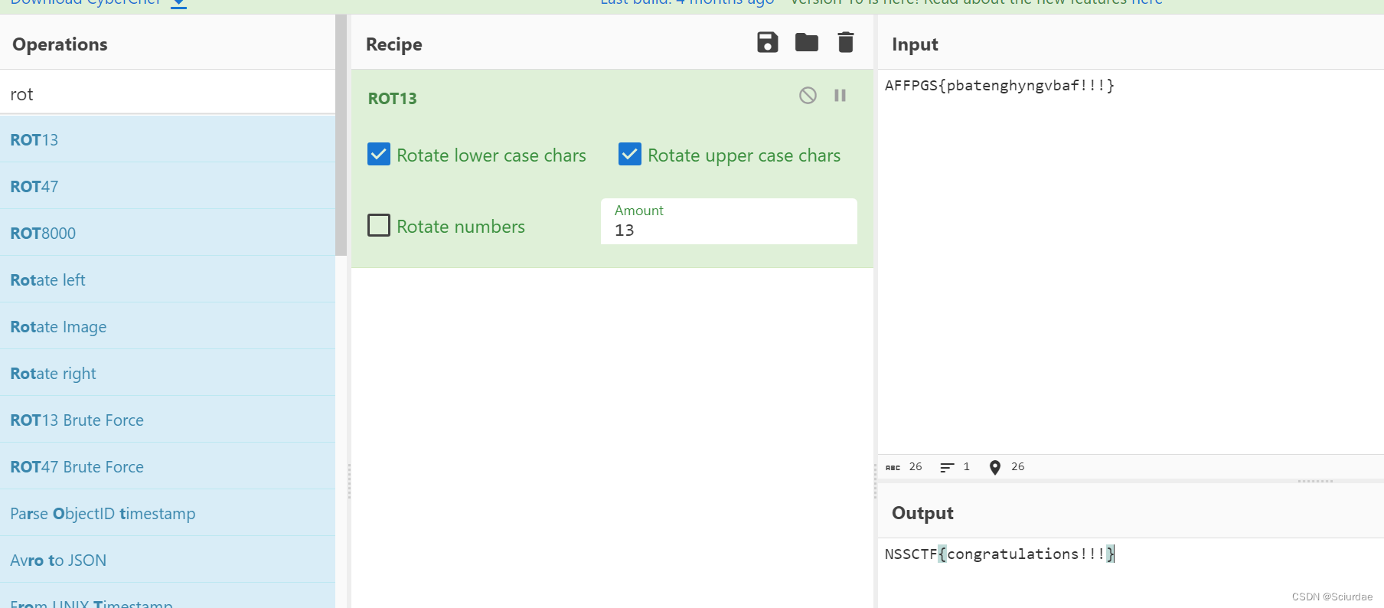Click the operations search box containing rot

(x=168, y=93)
